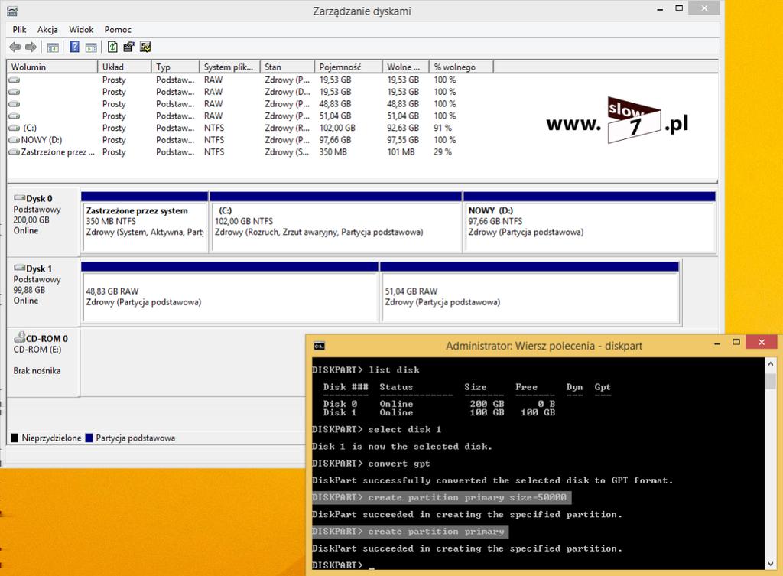Open the Plik menu
783x576 pixels.
pos(19,30)
